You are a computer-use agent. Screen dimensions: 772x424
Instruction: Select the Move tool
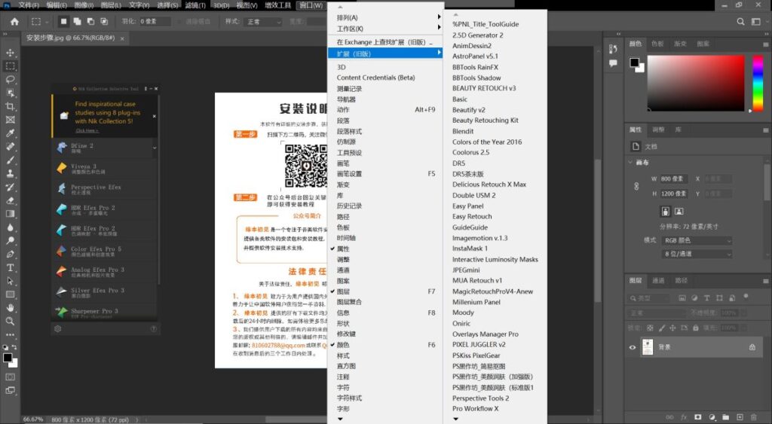[x=11, y=53]
